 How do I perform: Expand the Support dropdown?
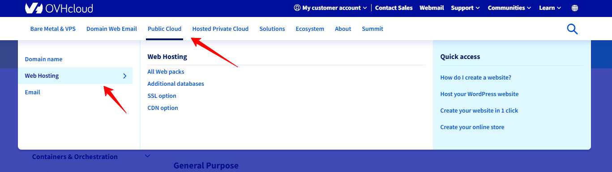465,8
